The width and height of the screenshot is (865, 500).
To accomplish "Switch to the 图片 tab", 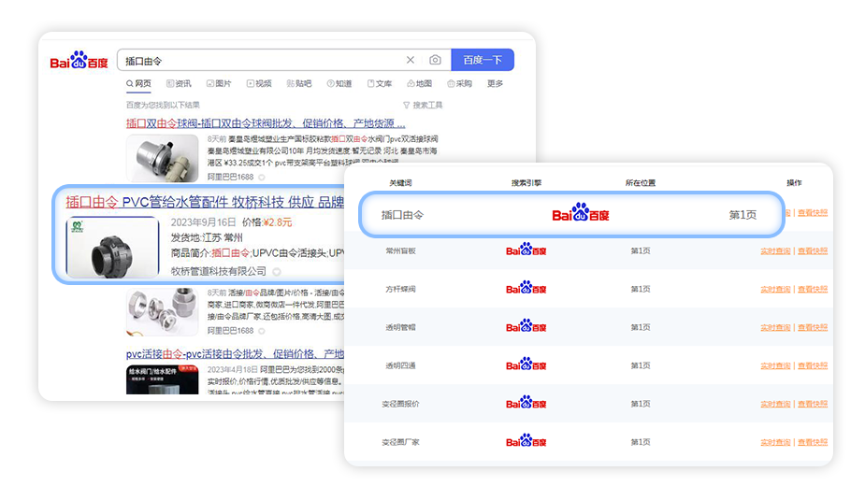I will tap(219, 84).
